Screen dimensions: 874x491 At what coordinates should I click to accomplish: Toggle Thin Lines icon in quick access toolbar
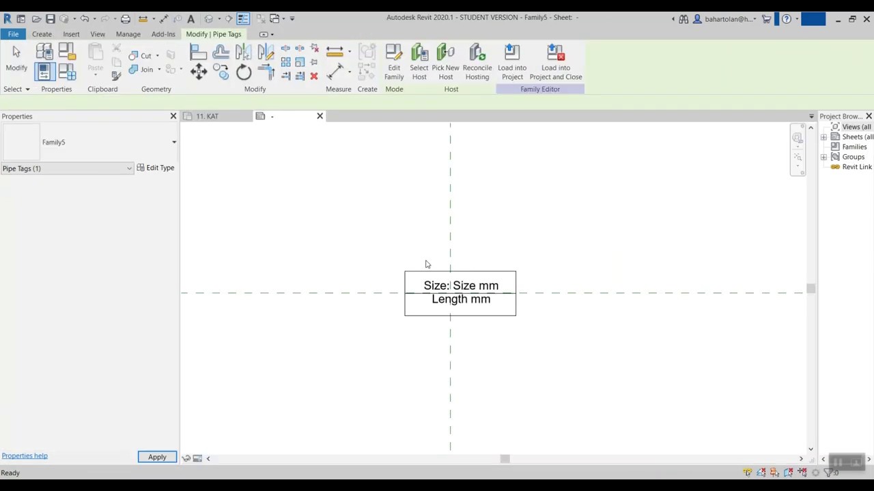coord(243,18)
